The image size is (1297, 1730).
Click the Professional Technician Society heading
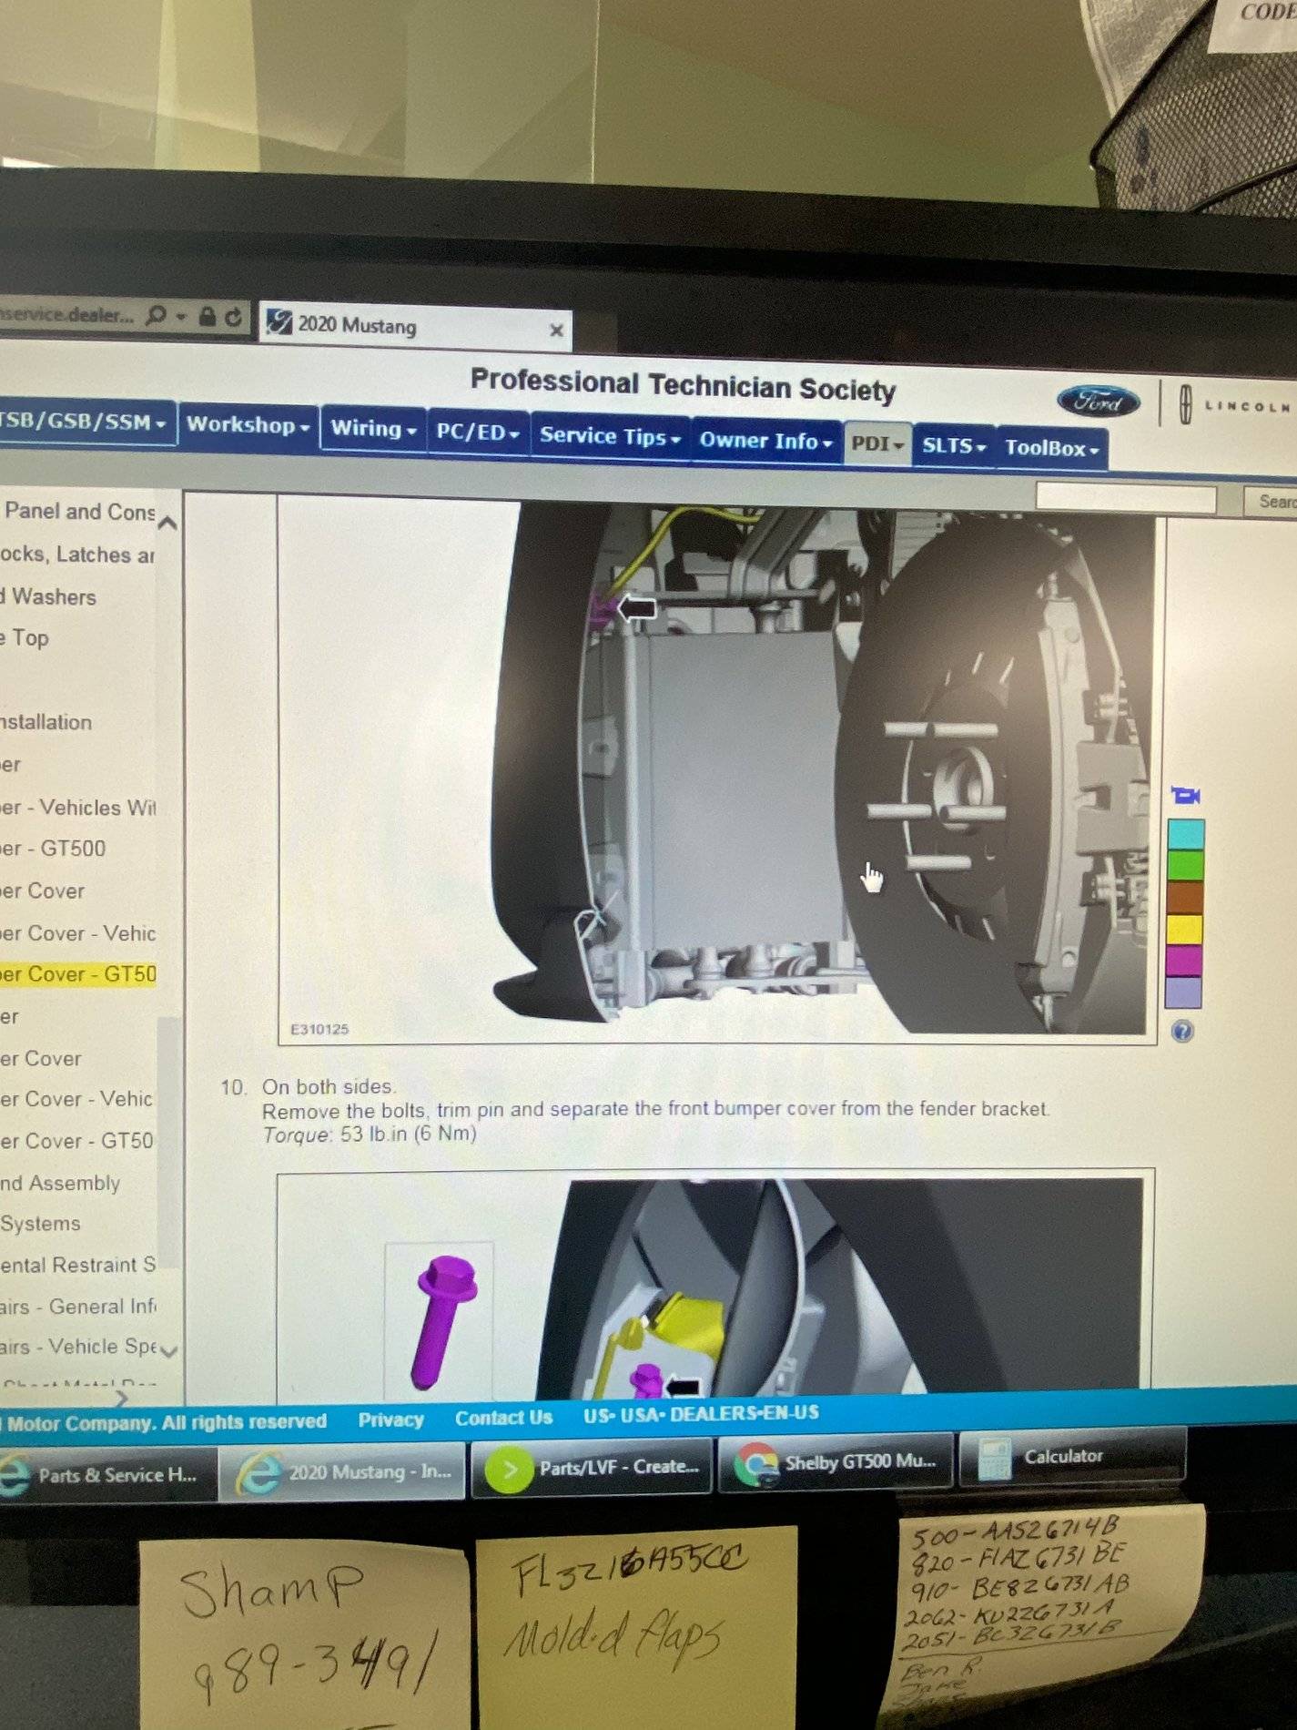(683, 385)
